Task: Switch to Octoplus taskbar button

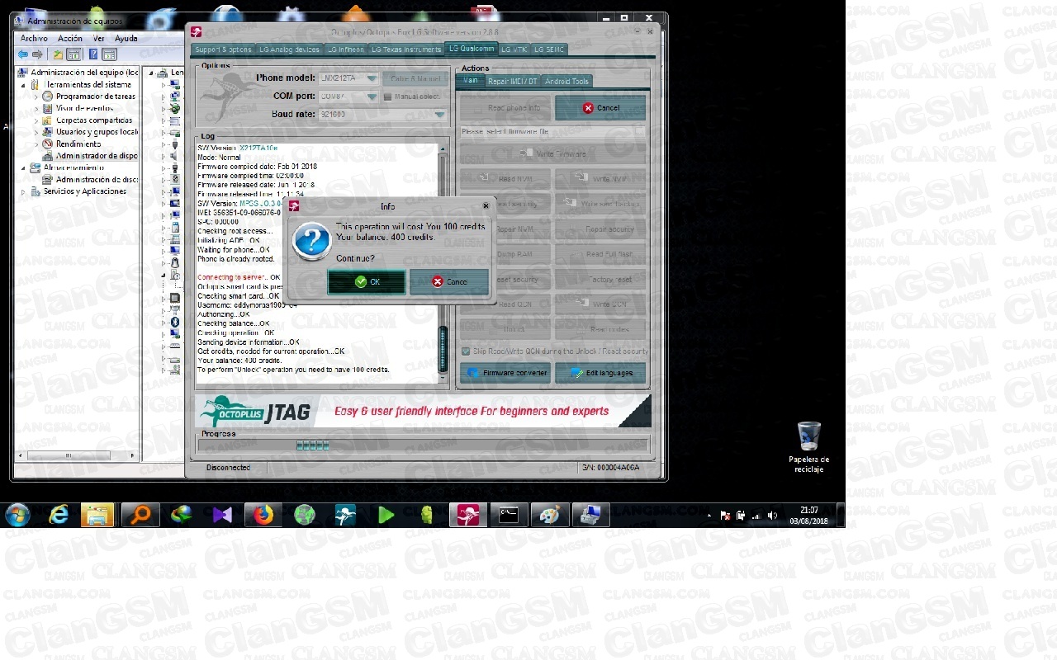Action: [x=468, y=515]
